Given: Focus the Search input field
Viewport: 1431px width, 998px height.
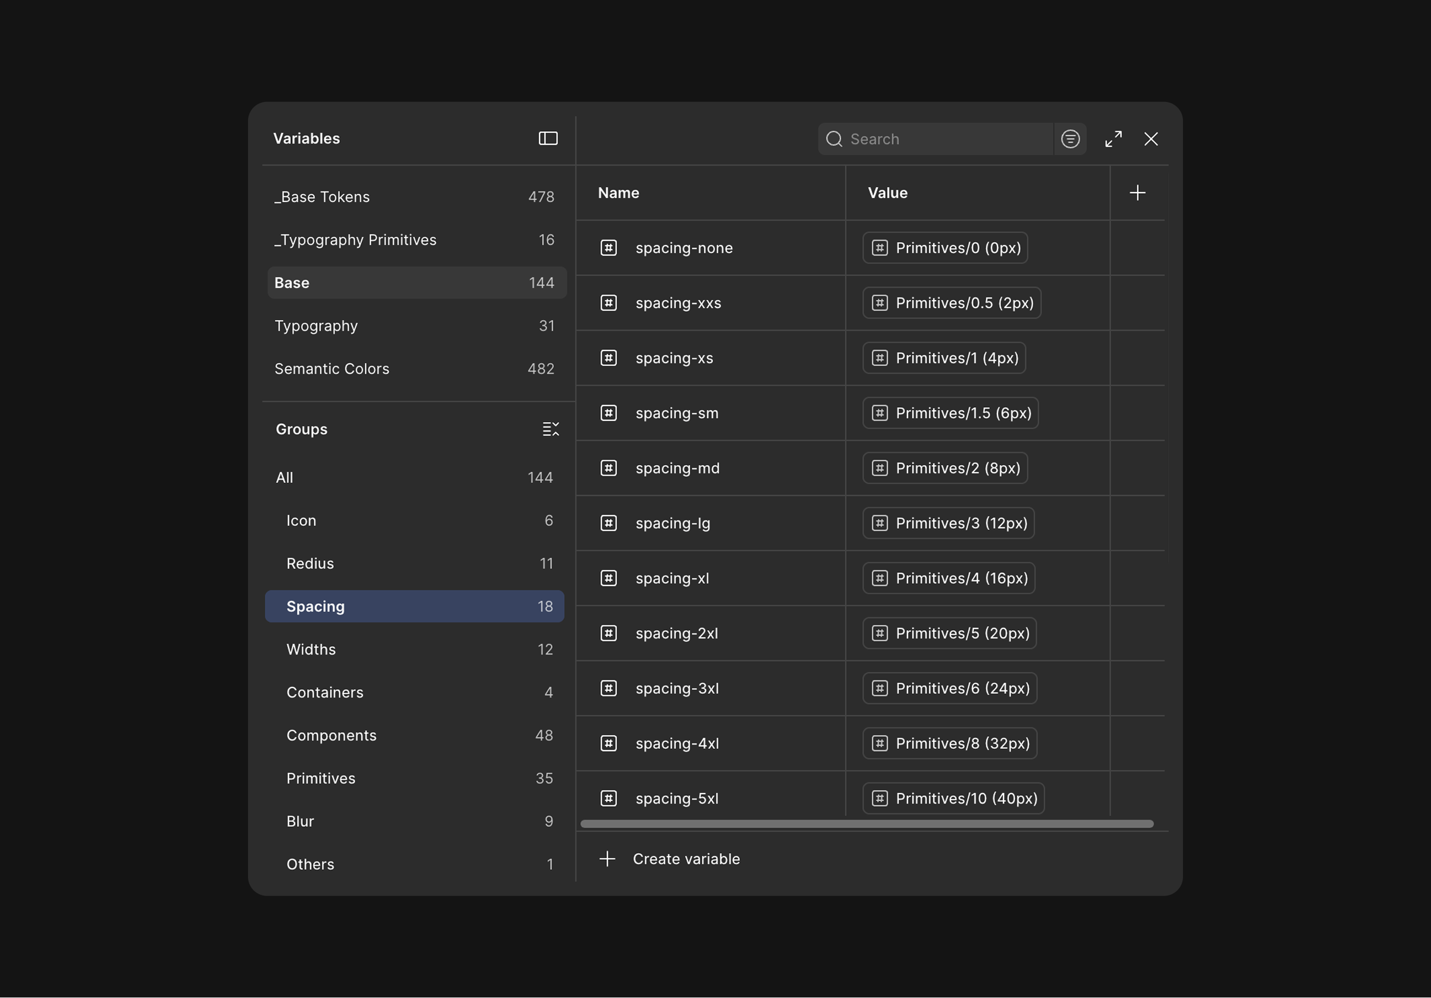Looking at the screenshot, I should pyautogui.click(x=935, y=139).
